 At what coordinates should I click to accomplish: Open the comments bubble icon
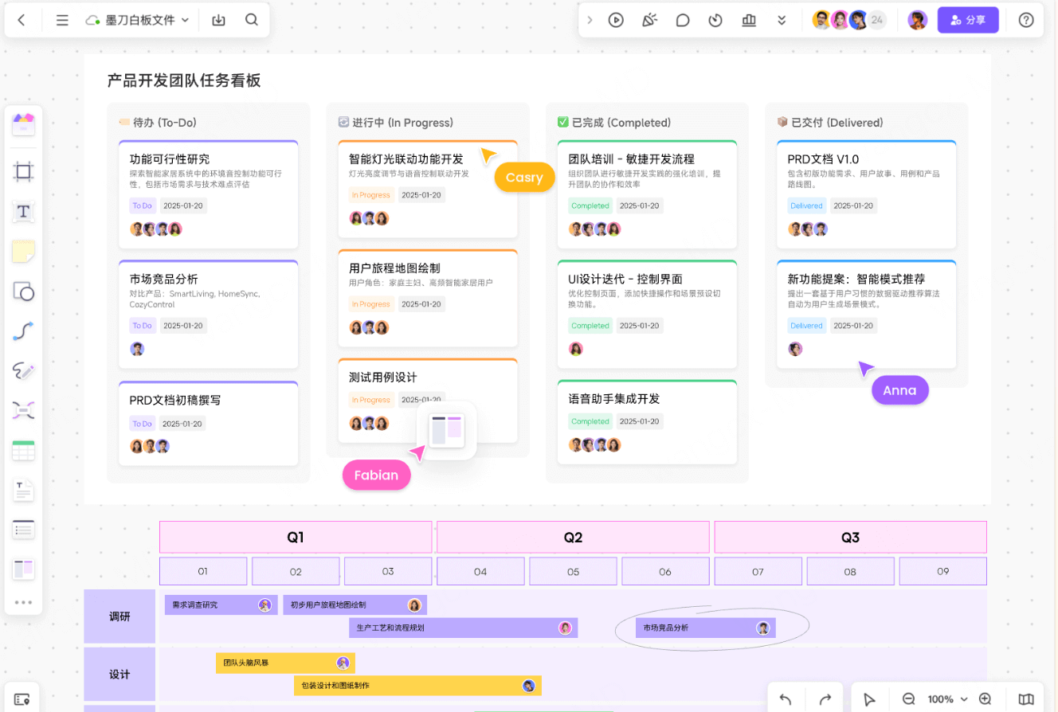tap(683, 20)
